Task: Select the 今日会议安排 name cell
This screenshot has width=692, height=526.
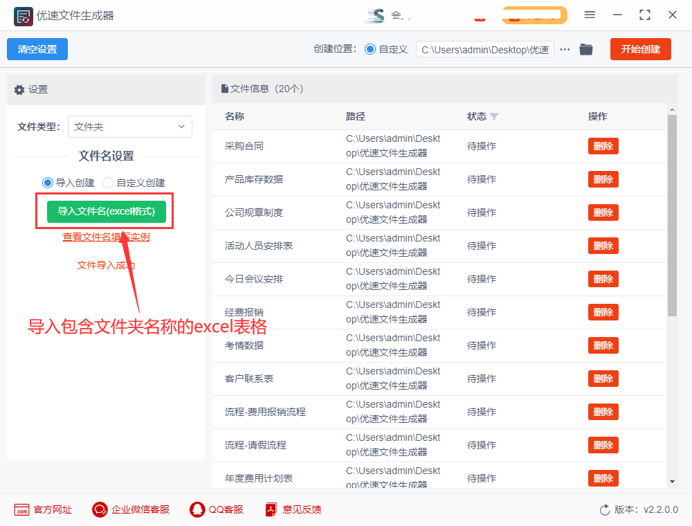Action: tap(254, 279)
